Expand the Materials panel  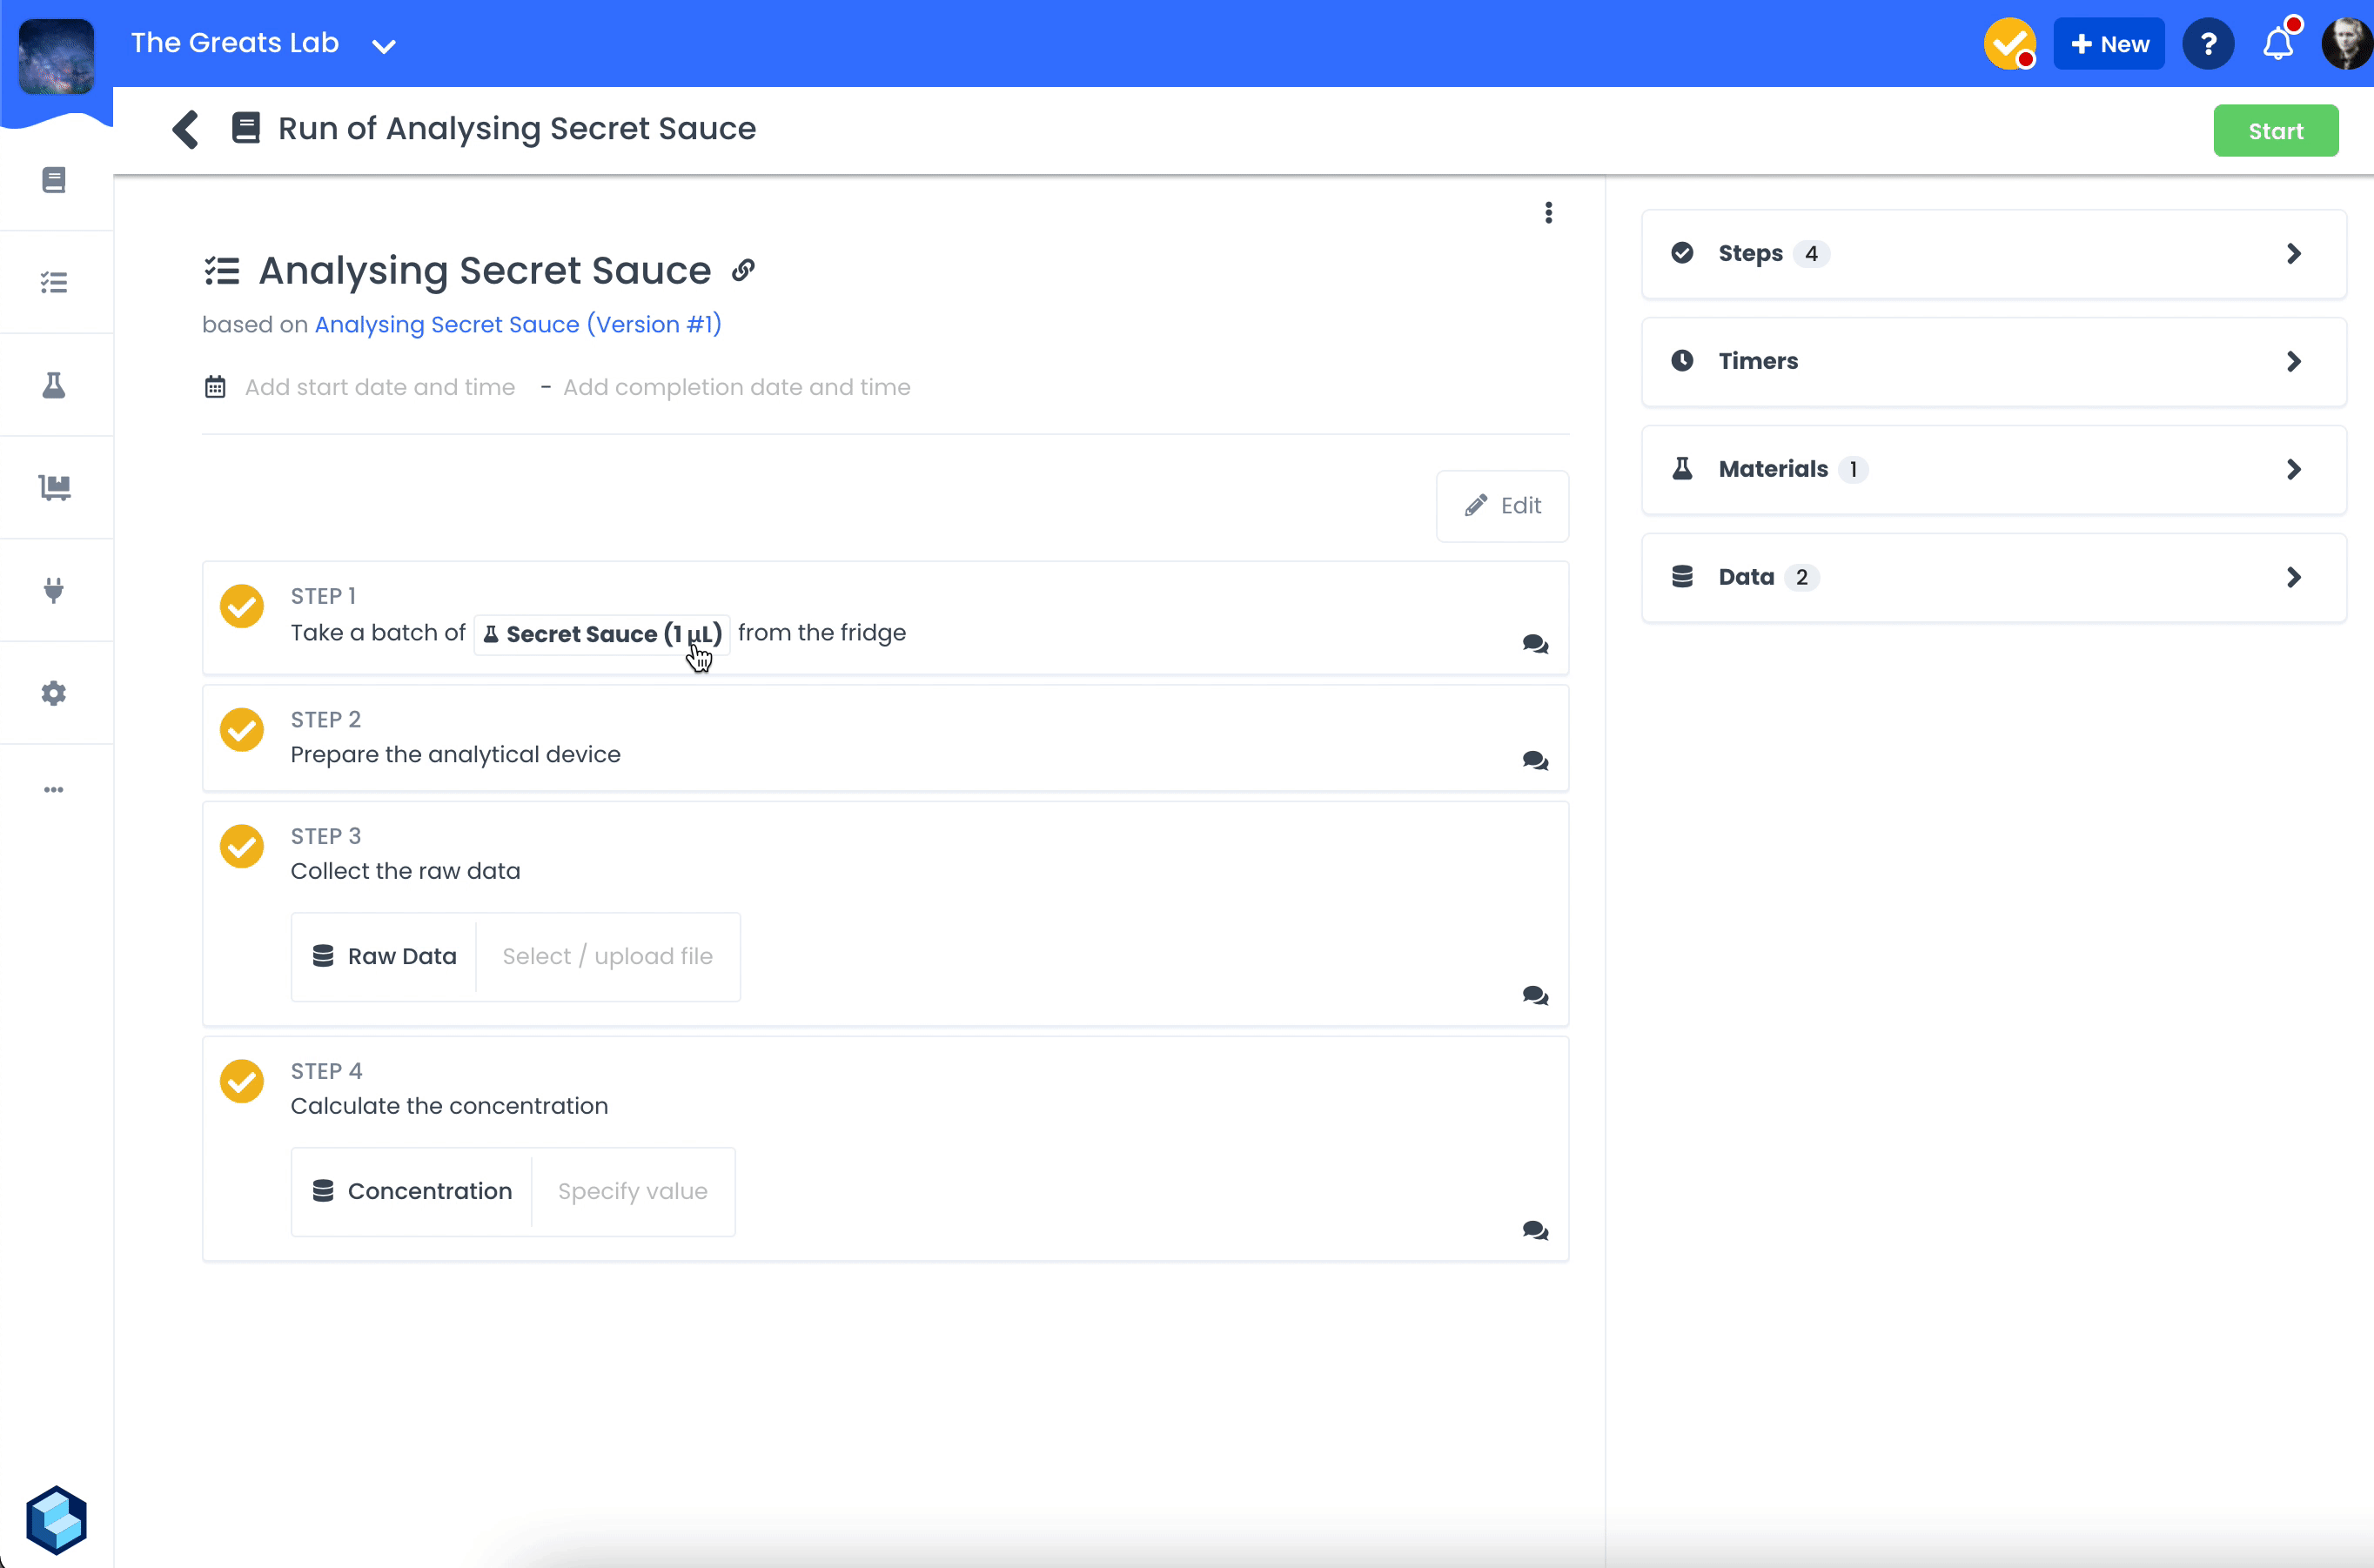1993,470
